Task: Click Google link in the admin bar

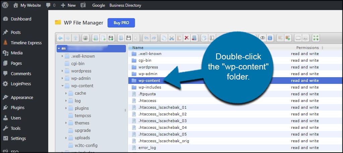Action: pos(99,5)
